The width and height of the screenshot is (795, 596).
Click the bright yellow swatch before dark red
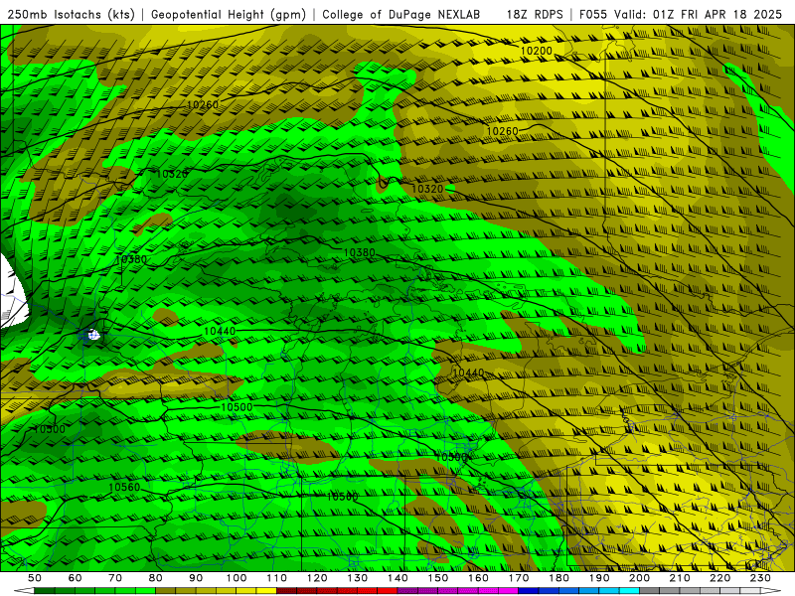[266, 591]
